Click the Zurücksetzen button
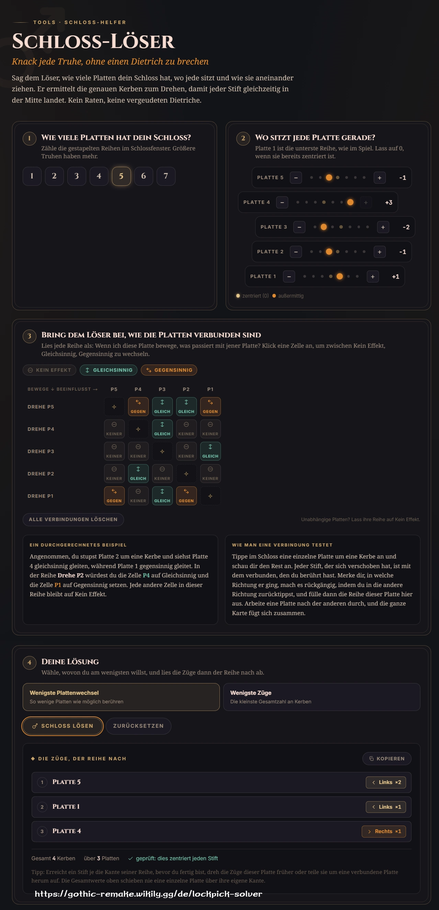Viewport: 439px width, 910px height. click(138, 726)
